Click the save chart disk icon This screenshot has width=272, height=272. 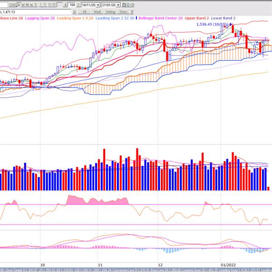[124, 5]
